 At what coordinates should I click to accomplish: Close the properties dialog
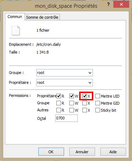(x=121, y=5)
